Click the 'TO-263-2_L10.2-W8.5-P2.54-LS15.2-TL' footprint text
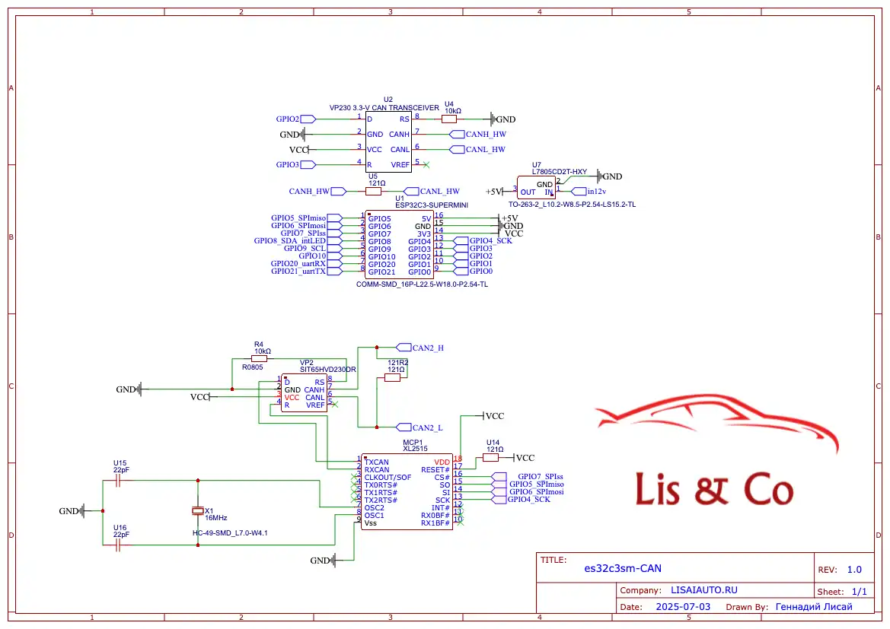Viewport: 890px width, 629px height. click(x=573, y=204)
